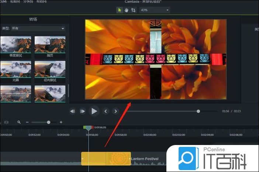Click the timeline zoom-out minus icon

tap(27, 122)
